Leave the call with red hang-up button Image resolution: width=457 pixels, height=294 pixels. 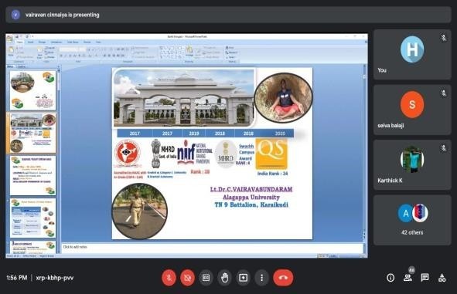coord(283,278)
